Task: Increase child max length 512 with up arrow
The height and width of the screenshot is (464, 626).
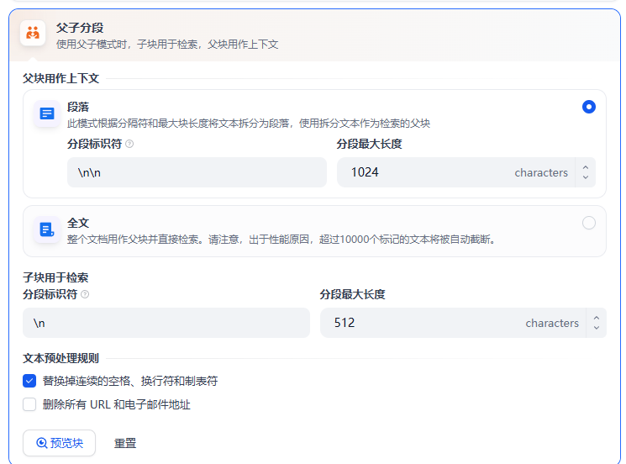Action: coord(597,319)
